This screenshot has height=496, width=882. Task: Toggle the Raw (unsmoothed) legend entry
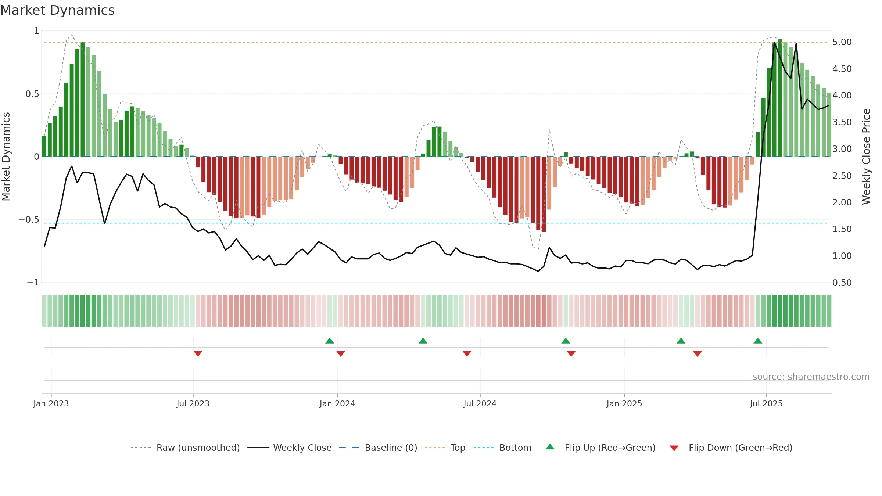(185, 448)
